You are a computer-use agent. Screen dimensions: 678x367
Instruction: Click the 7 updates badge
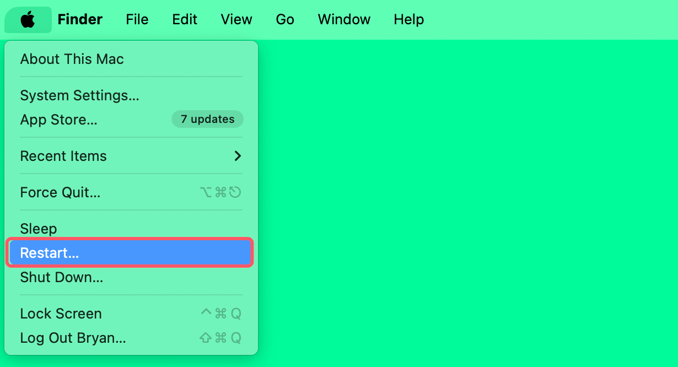click(207, 120)
